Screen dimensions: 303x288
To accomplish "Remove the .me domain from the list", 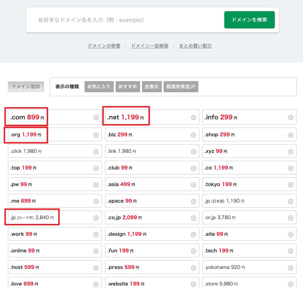I will click(x=96, y=201).
